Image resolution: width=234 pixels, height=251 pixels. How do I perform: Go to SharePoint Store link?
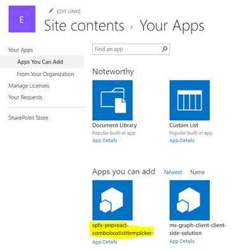[28, 118]
